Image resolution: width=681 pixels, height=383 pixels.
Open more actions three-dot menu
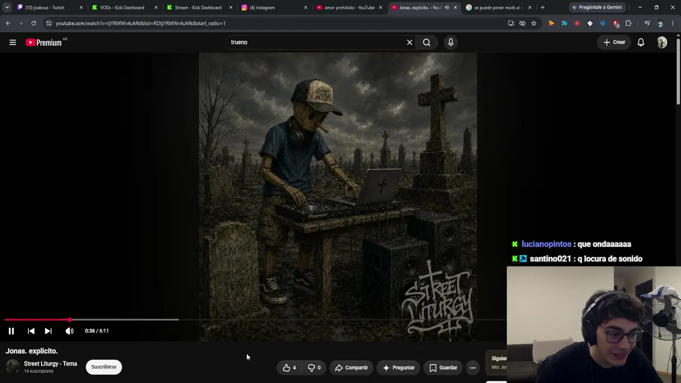click(472, 368)
